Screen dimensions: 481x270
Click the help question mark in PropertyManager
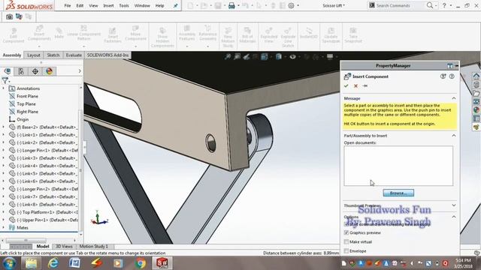click(x=452, y=76)
